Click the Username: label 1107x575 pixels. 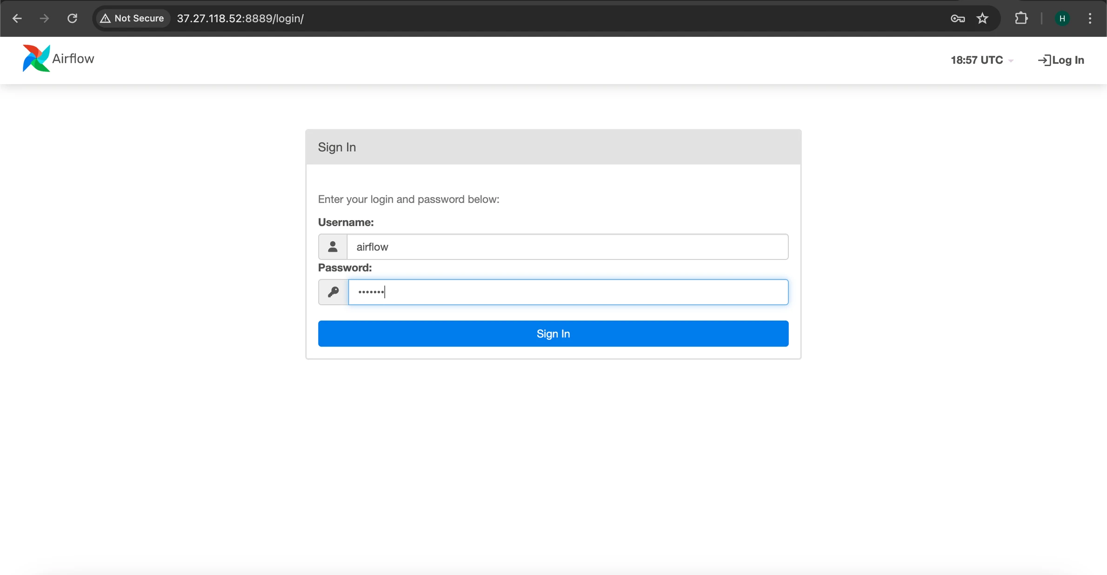[346, 222]
